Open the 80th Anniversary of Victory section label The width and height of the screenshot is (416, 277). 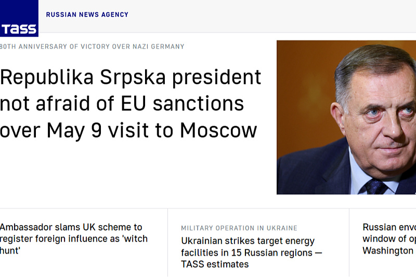coord(92,47)
